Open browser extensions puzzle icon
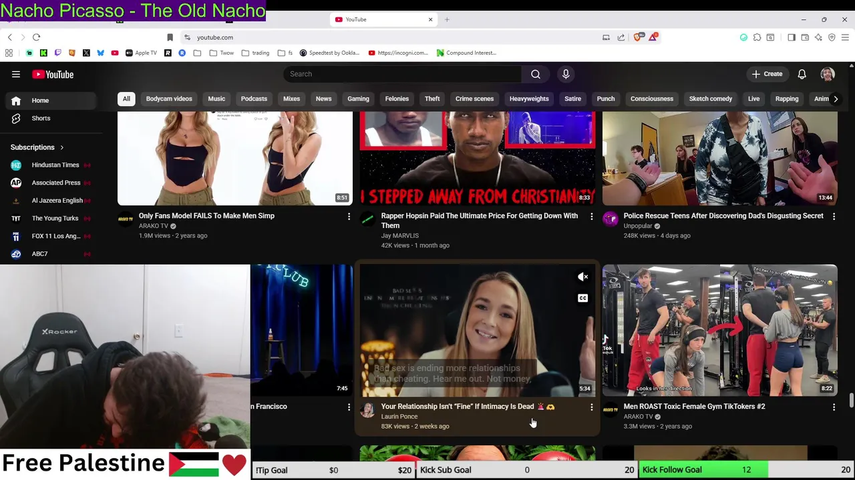Image resolution: width=855 pixels, height=480 pixels. tap(757, 37)
